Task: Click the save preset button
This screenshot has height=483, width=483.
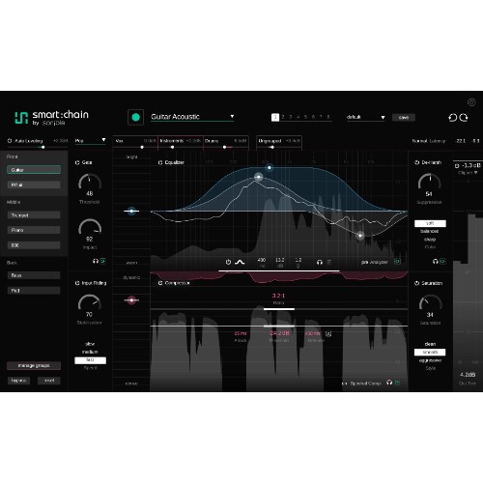Action: (x=404, y=118)
